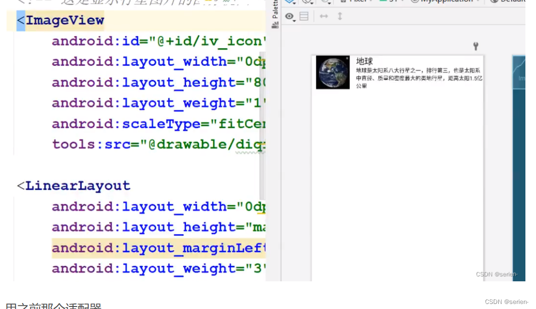
Task: Select the Earth image in the design preview
Action: pyautogui.click(x=333, y=72)
